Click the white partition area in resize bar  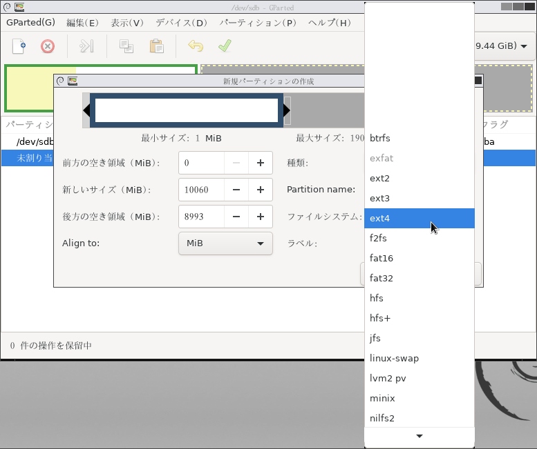point(187,110)
